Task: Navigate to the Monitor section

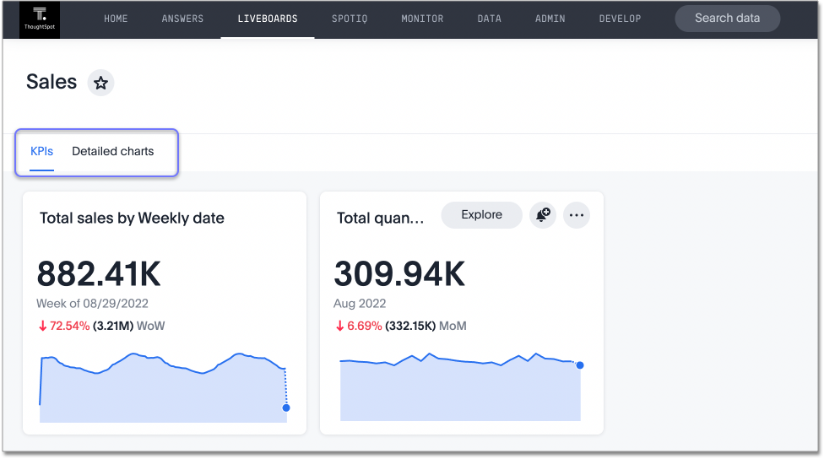Action: click(422, 19)
